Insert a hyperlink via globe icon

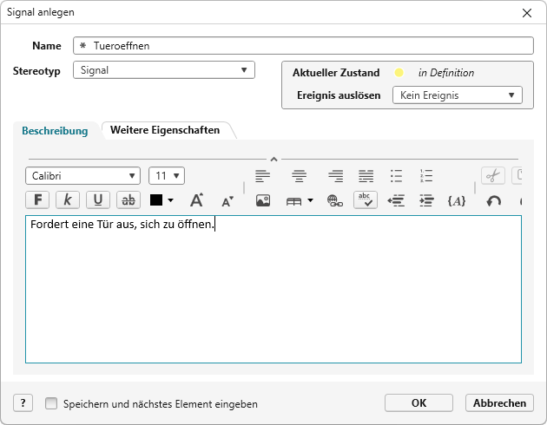[x=335, y=200]
